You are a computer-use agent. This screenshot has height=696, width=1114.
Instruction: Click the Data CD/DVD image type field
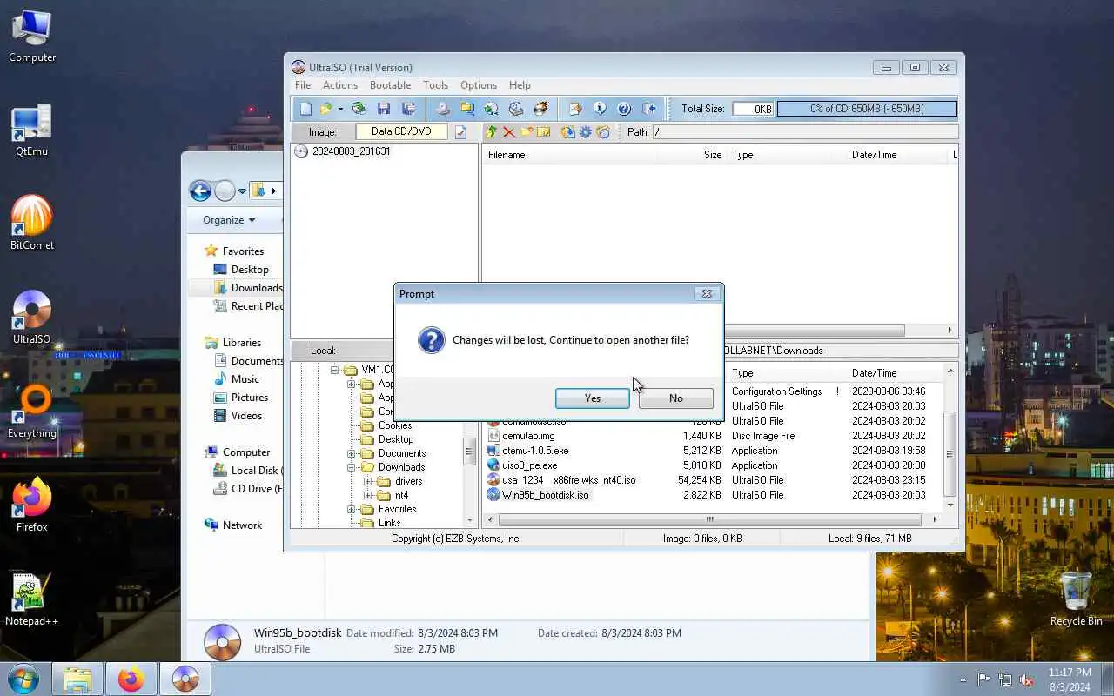401,132
